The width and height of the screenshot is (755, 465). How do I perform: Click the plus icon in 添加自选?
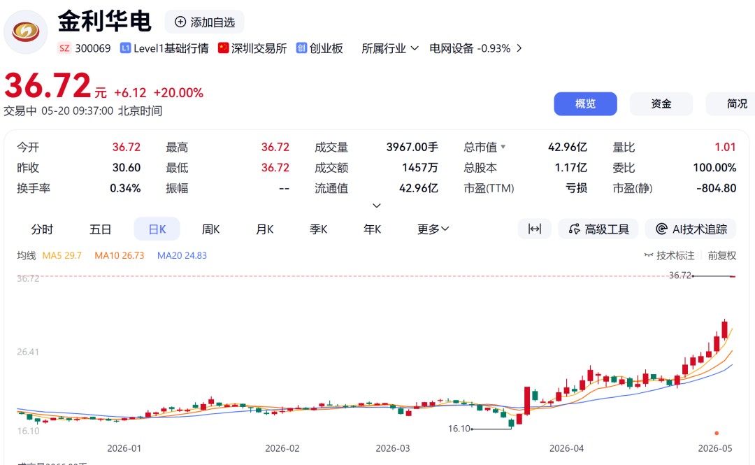click(180, 22)
